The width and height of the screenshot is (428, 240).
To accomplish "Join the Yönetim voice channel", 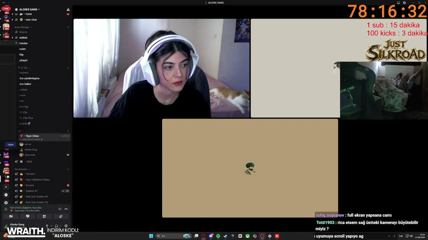I will coord(30,174).
